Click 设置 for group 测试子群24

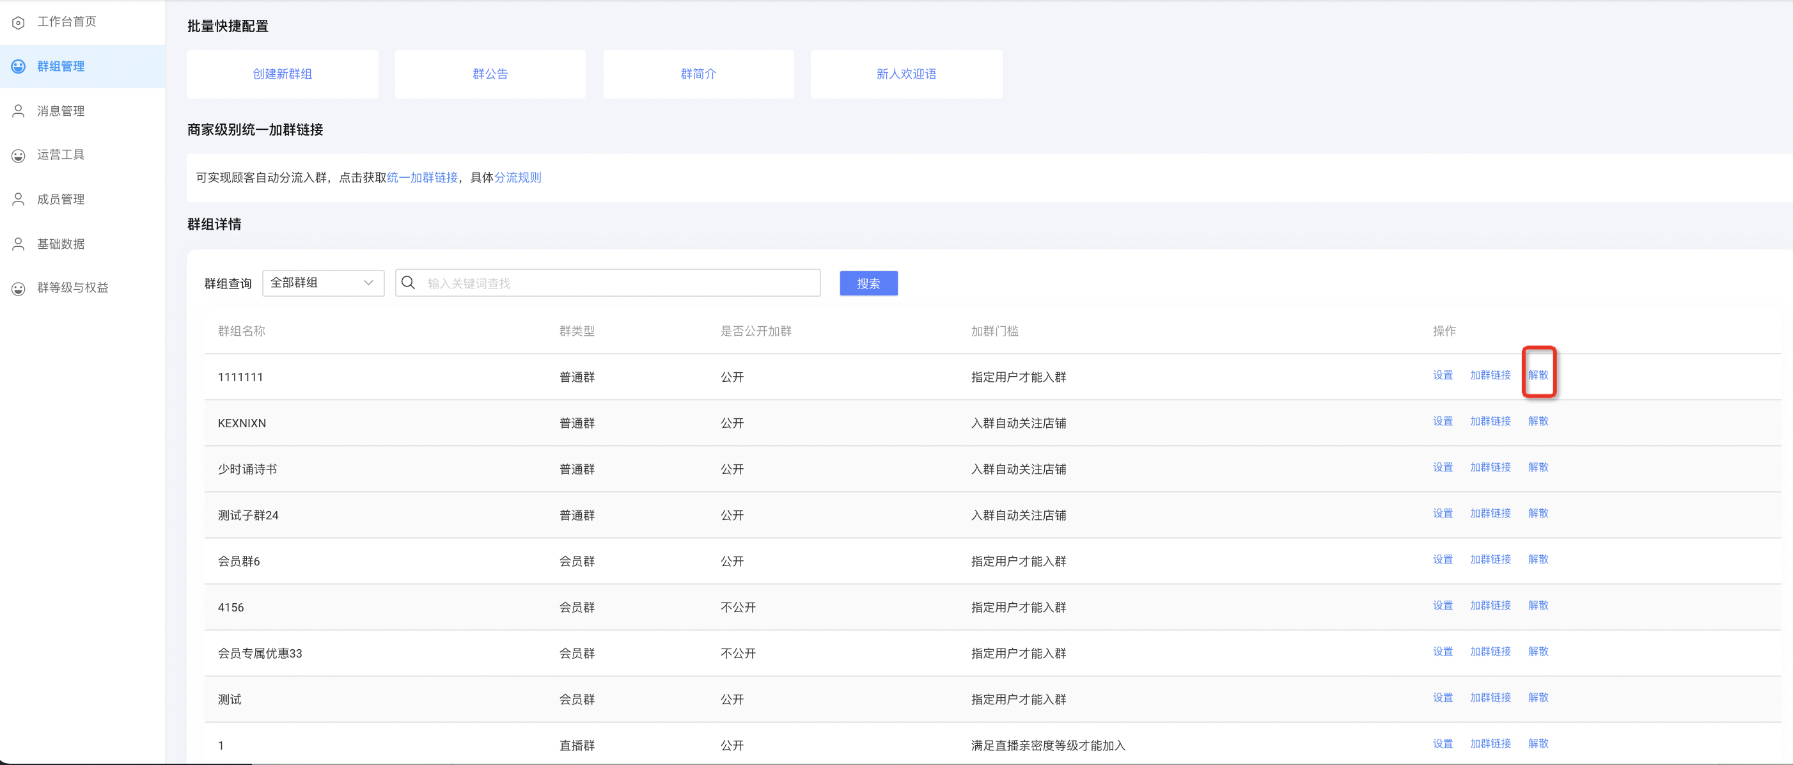(1443, 513)
